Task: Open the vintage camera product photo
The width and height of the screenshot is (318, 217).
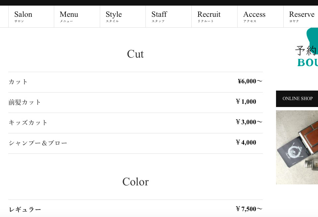Action: tap(297, 147)
